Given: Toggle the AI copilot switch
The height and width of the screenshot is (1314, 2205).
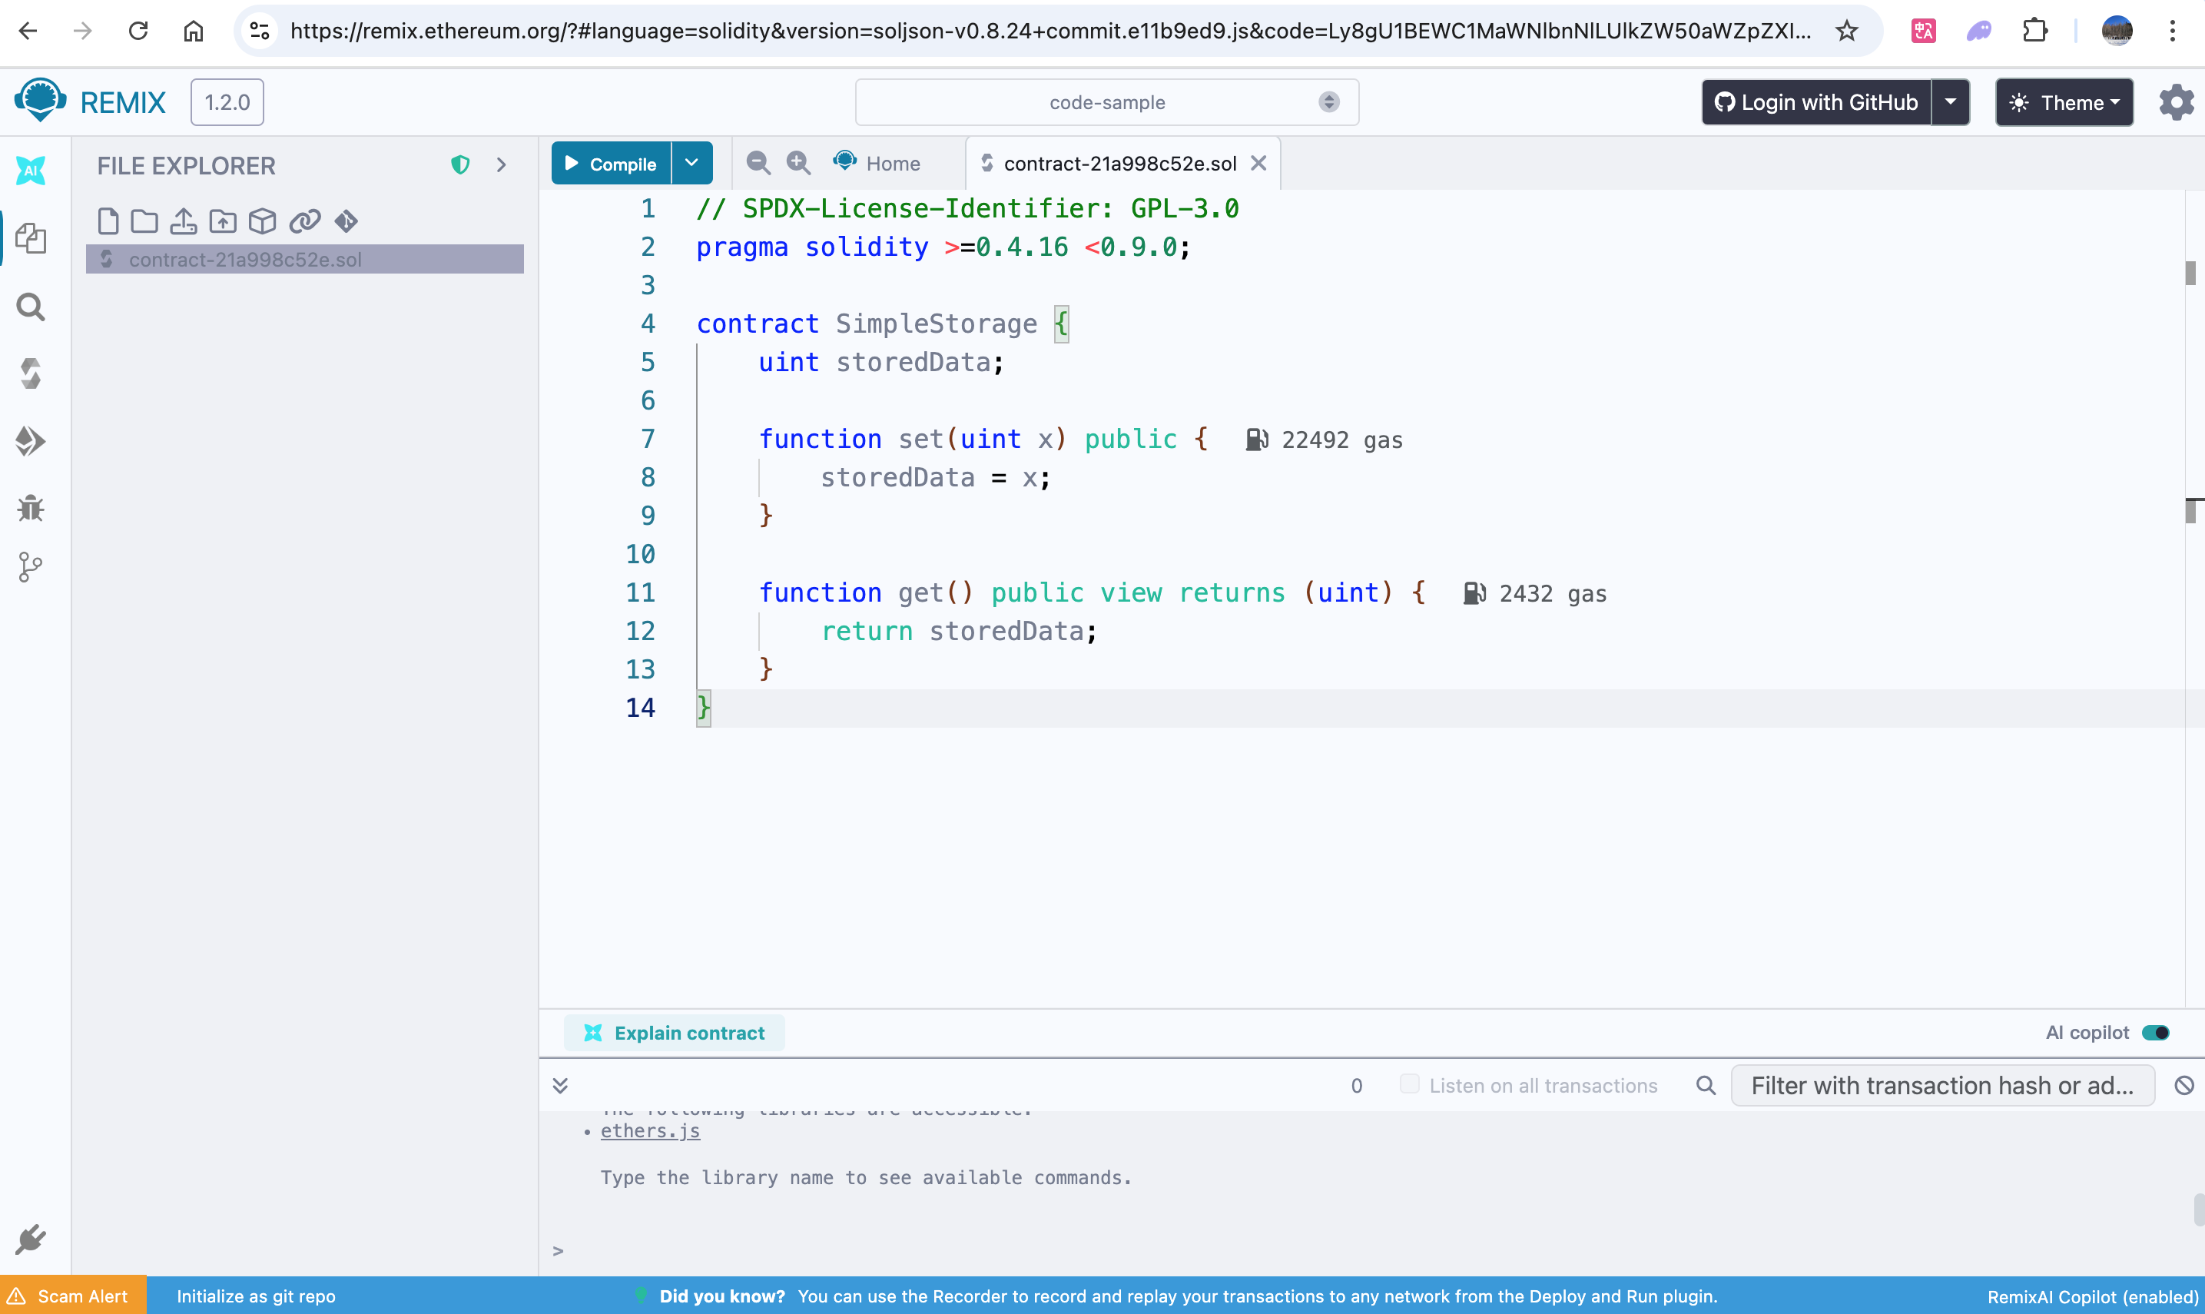Looking at the screenshot, I should coord(2154,1033).
